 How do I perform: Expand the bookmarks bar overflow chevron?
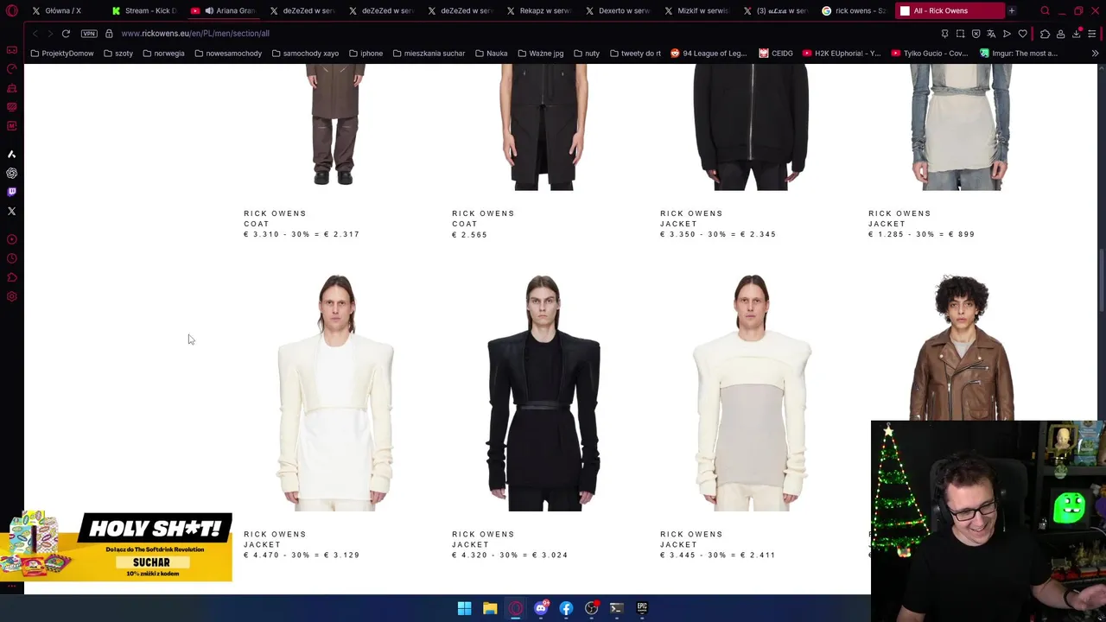[1095, 54]
